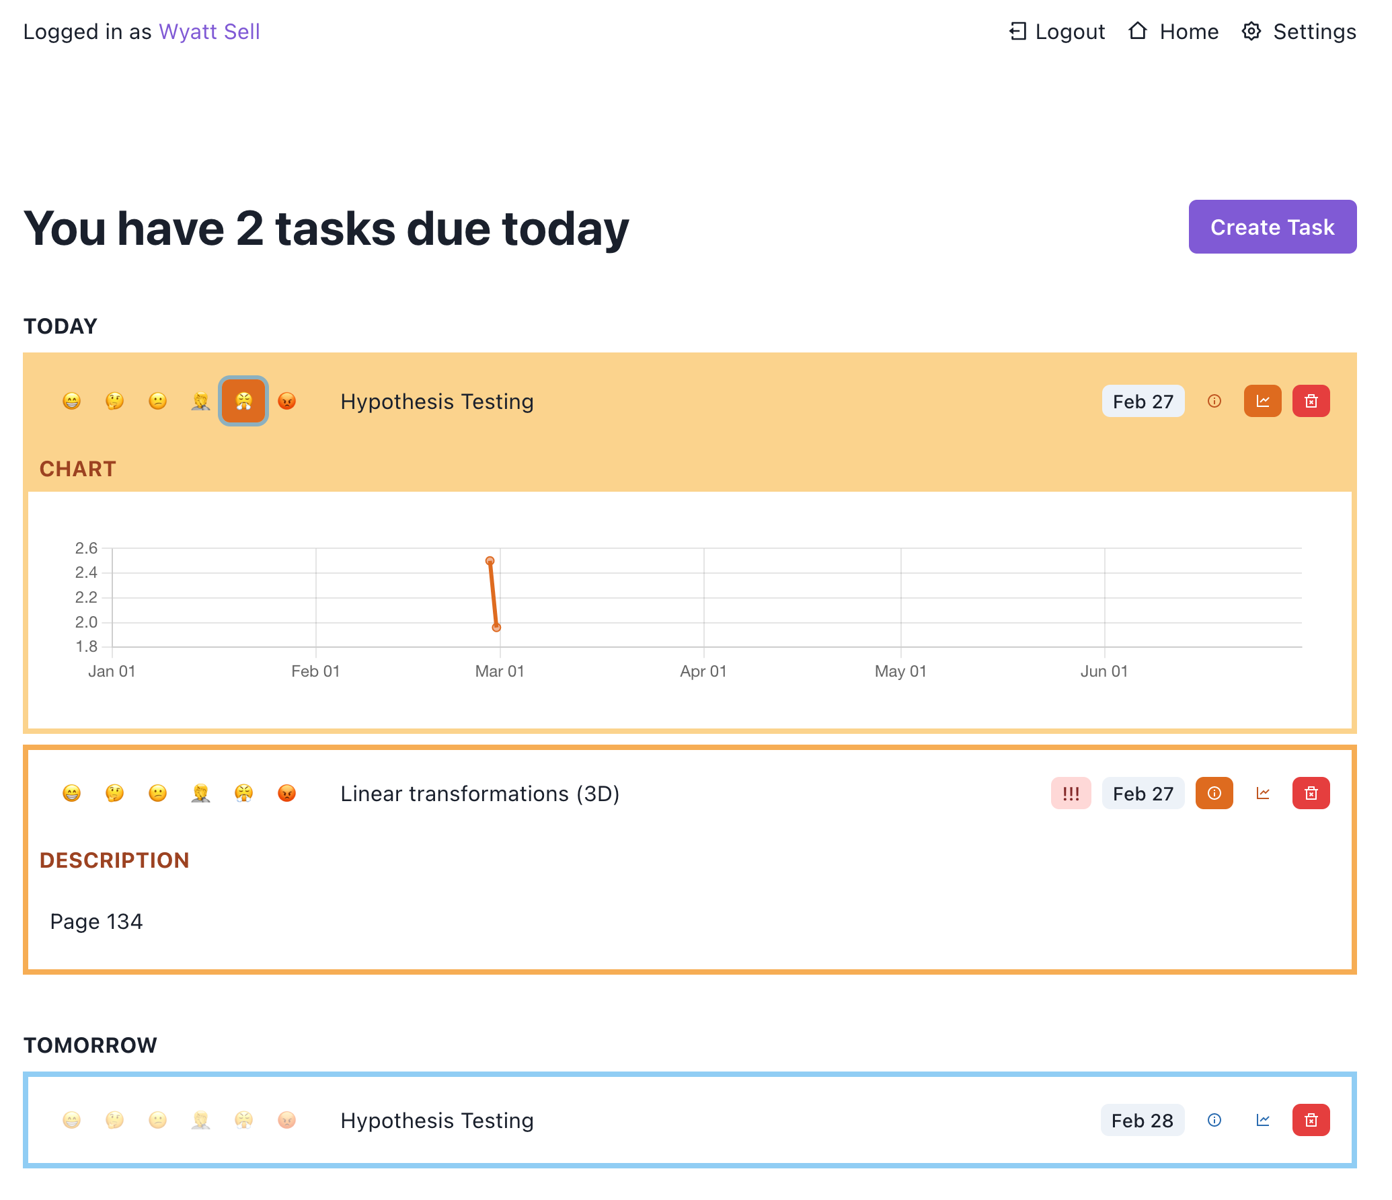
Task: Delete today's Hypothesis Testing task
Action: pos(1311,402)
